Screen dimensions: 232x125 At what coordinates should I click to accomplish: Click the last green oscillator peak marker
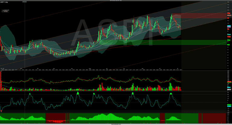pyautogui.click(x=172, y=94)
